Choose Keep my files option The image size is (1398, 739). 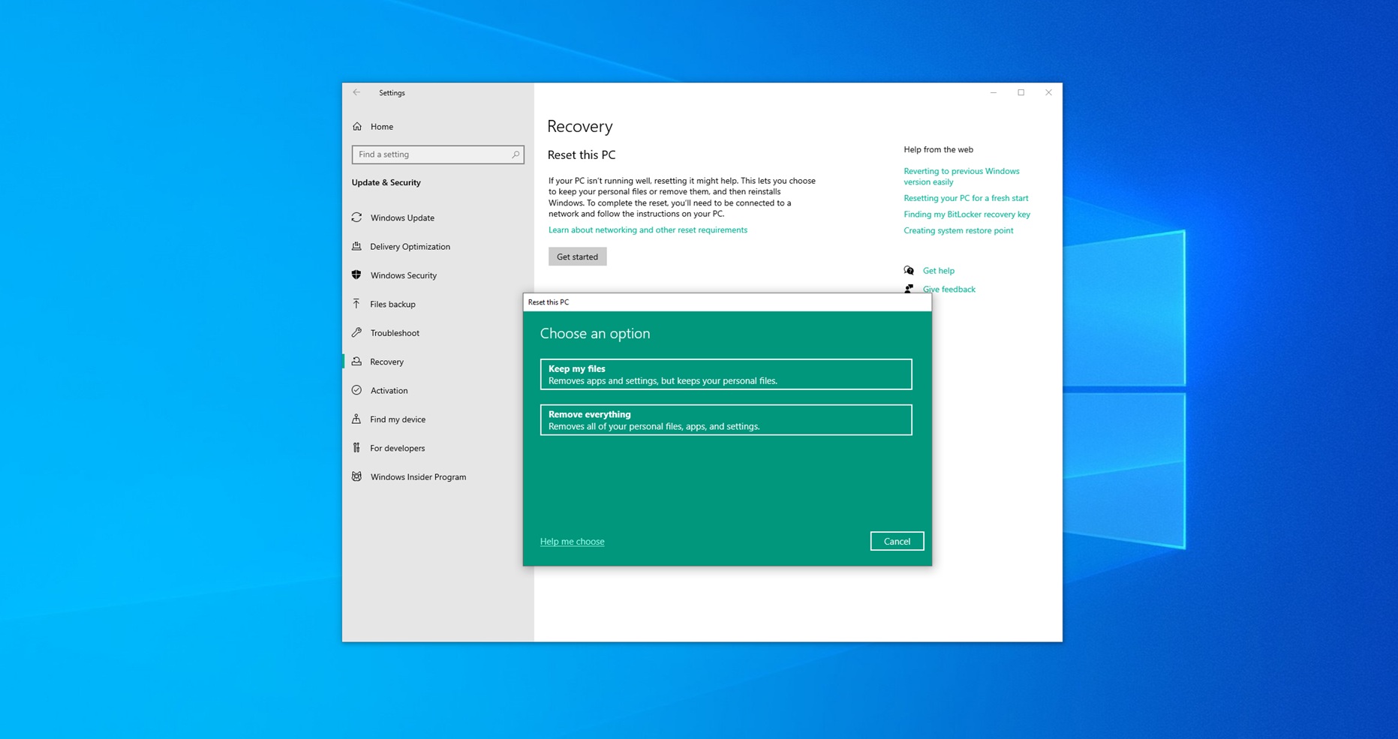coord(726,374)
